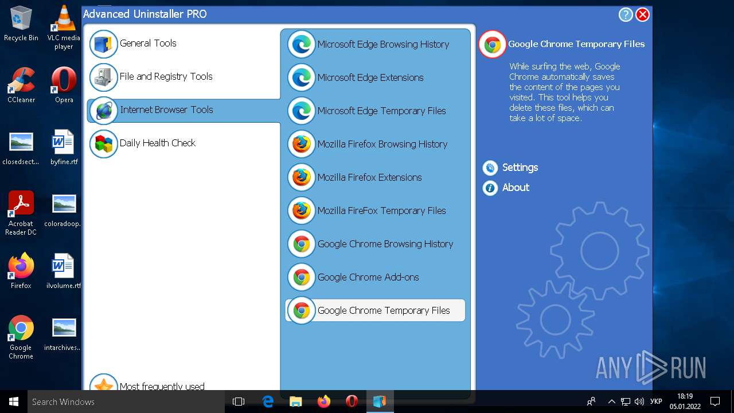
Task: Select closedsect image file on desktop
Action: (21, 147)
